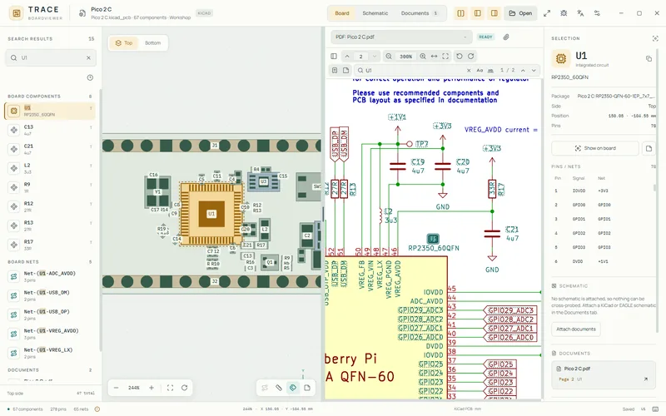The width and height of the screenshot is (666, 416).
Task: Select the C13 4u7 component row
Action: (x=50, y=130)
